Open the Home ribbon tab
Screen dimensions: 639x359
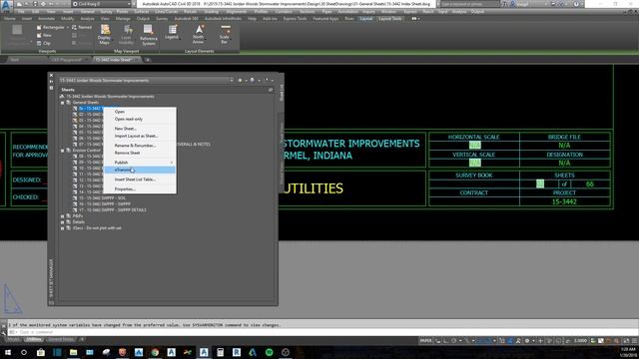click(10, 19)
